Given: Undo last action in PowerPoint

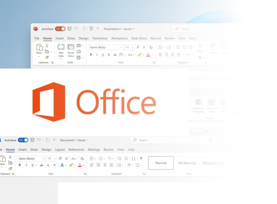Looking at the screenshot, I should pyautogui.click(x=76, y=29).
